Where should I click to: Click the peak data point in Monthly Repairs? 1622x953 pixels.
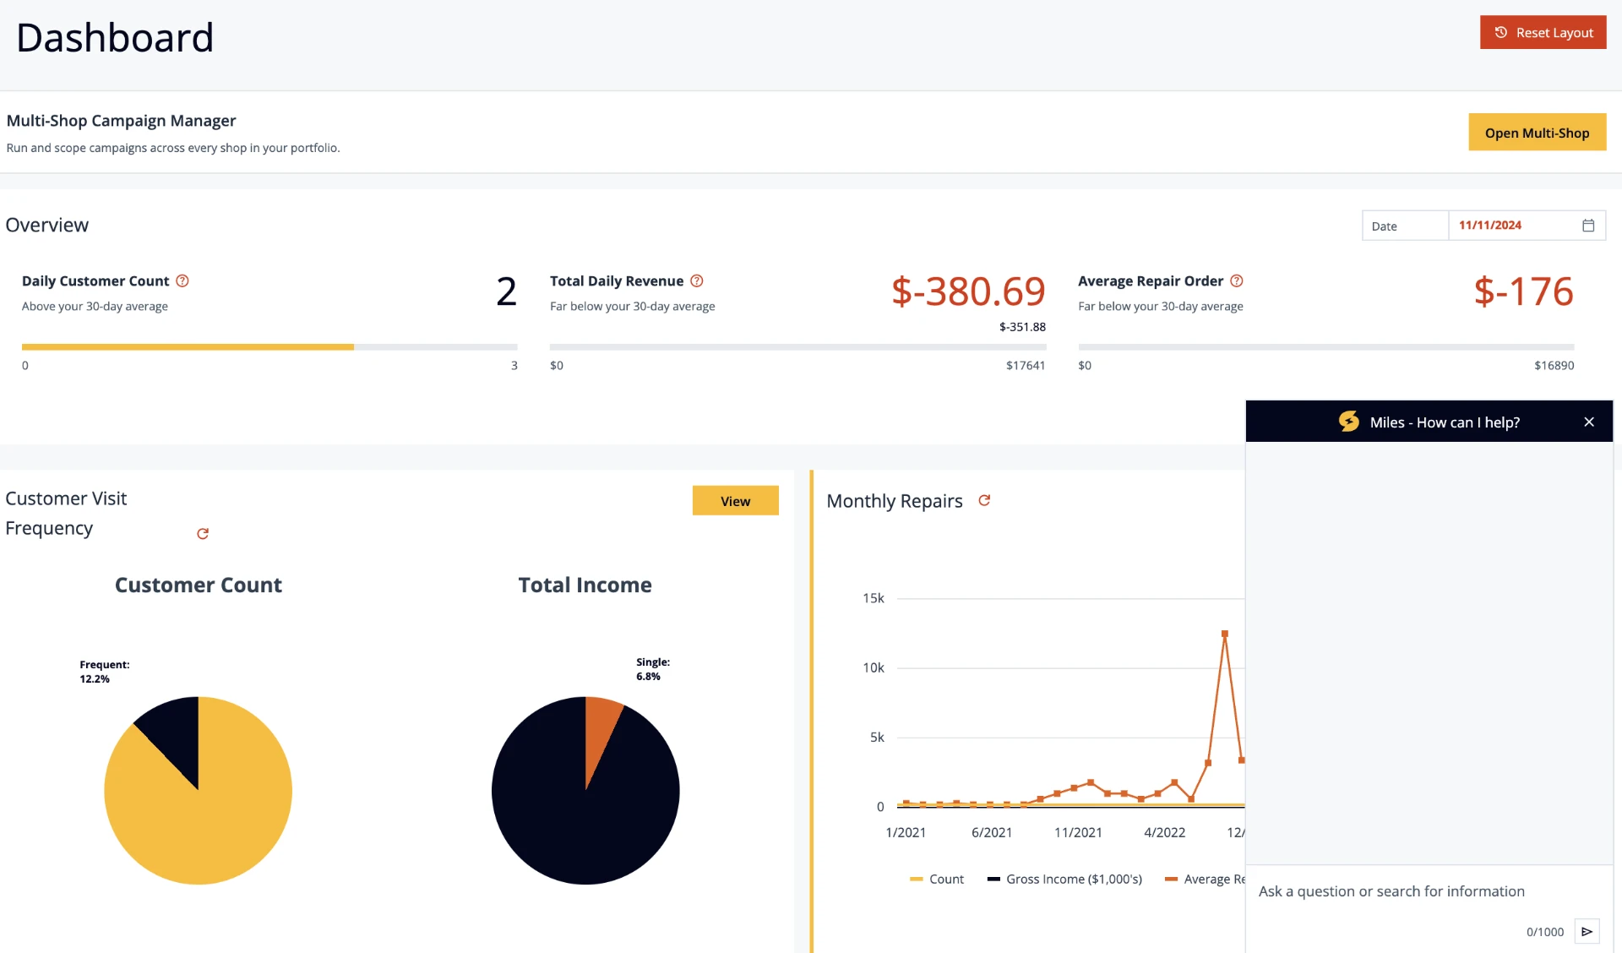point(1225,634)
